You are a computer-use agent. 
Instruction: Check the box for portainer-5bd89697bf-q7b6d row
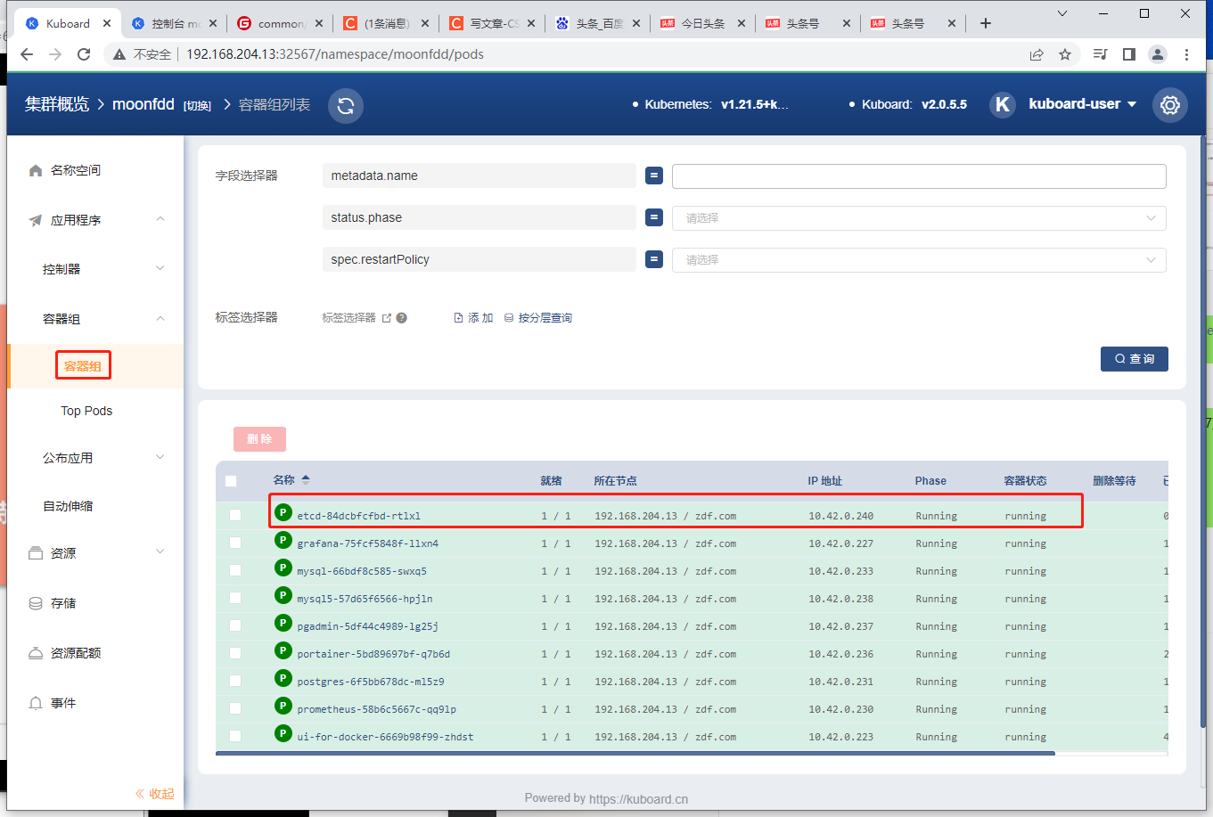(235, 653)
